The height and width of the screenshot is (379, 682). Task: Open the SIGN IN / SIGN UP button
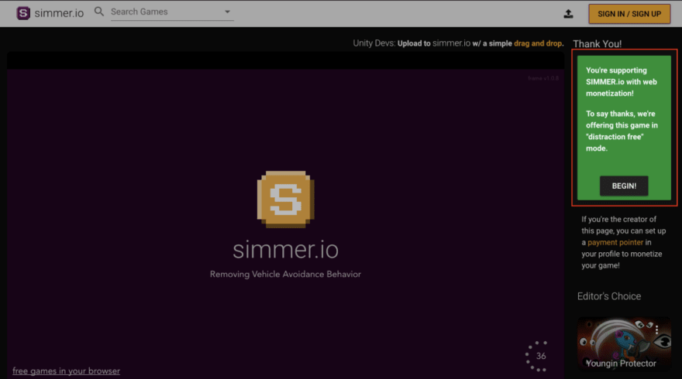click(629, 14)
